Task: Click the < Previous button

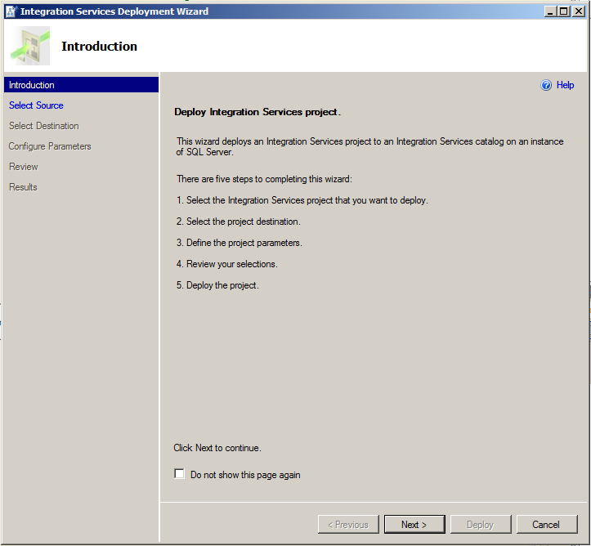Action: coord(348,524)
